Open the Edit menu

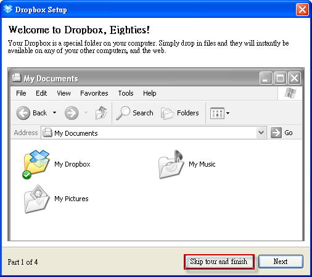coord(41,93)
